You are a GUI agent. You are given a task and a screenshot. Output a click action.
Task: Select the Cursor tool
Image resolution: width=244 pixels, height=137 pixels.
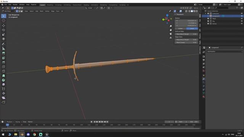3,21
